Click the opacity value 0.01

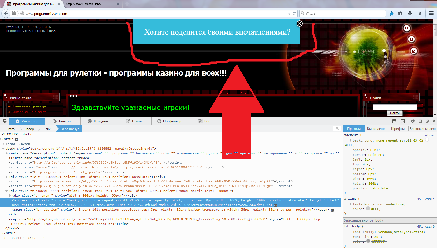(x=374, y=150)
